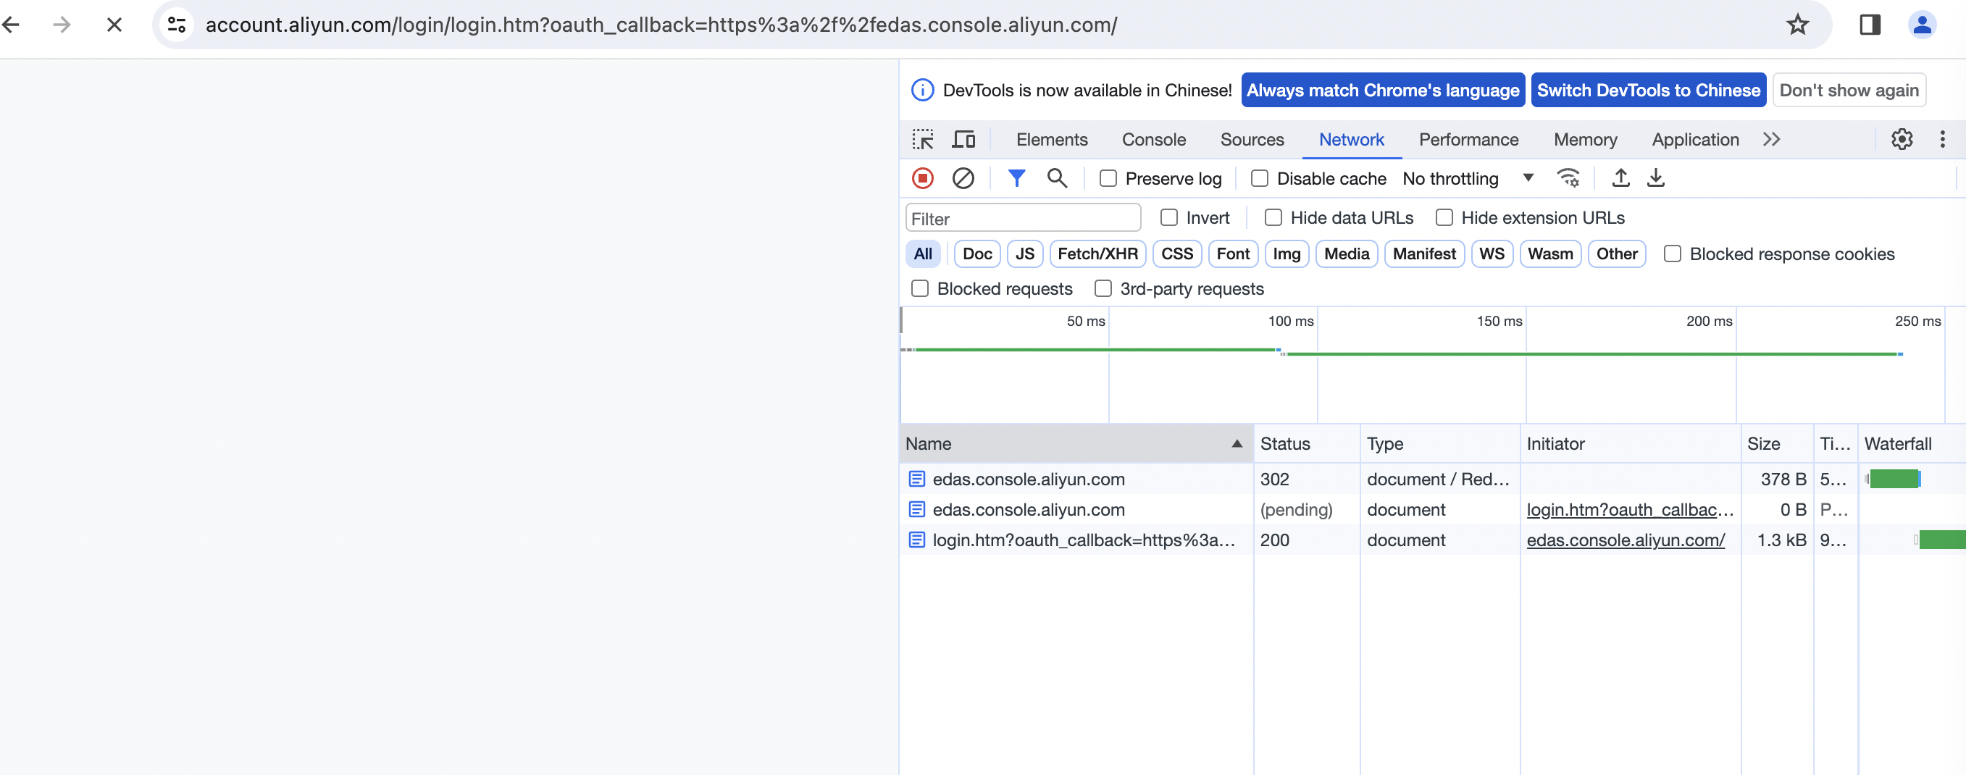
Task: Sort by Size column header
Action: (1777, 444)
